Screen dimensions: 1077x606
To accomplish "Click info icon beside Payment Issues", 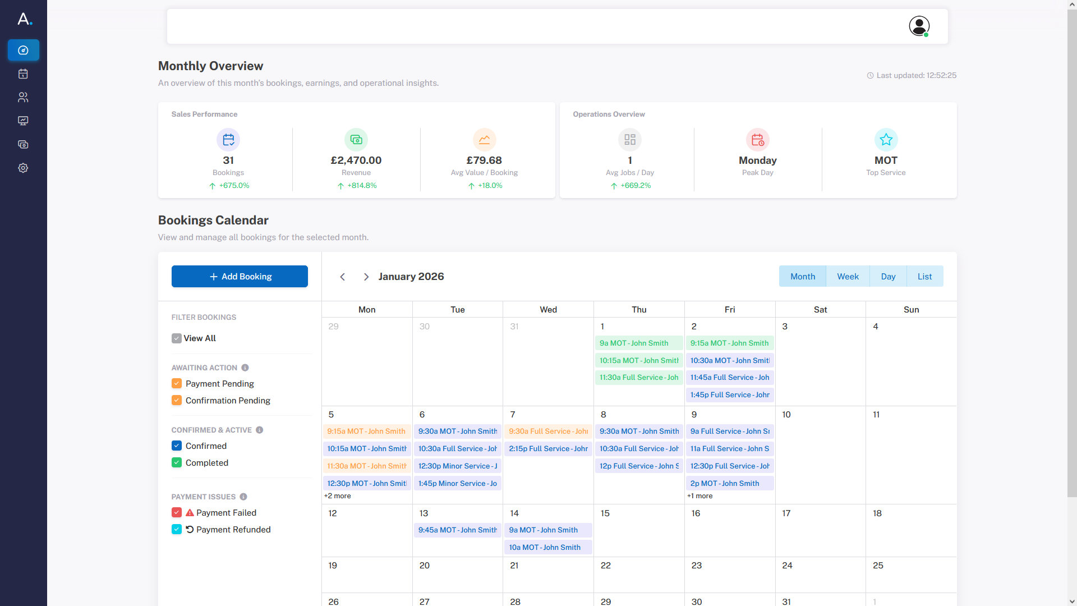I will (243, 497).
